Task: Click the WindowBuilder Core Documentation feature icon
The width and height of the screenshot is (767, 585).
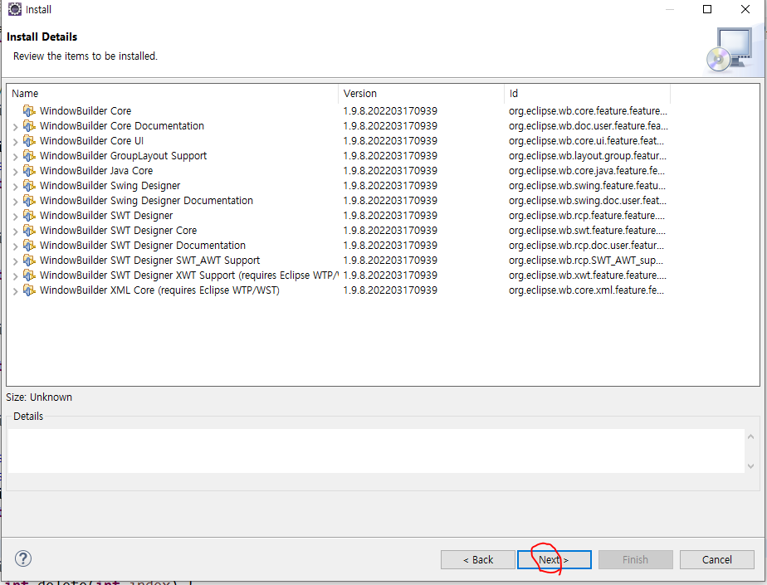Action: (29, 125)
